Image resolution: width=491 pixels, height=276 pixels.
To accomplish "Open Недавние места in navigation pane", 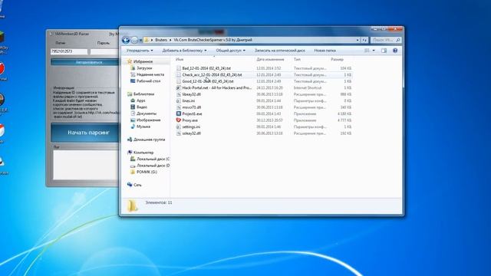I will coord(150,74).
